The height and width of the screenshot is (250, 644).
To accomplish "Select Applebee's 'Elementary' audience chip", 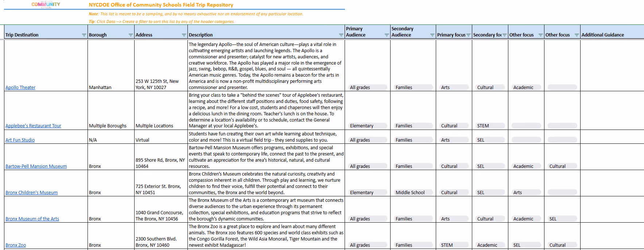I will pyautogui.click(x=367, y=126).
